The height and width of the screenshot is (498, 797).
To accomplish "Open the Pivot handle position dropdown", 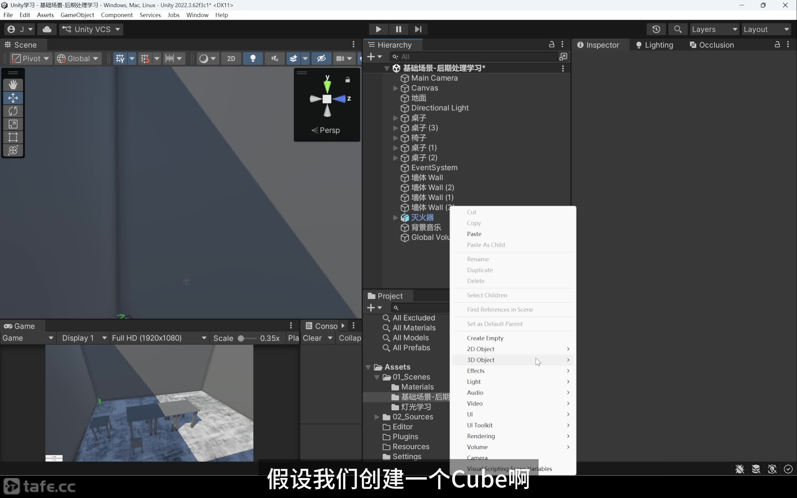I will coord(31,59).
